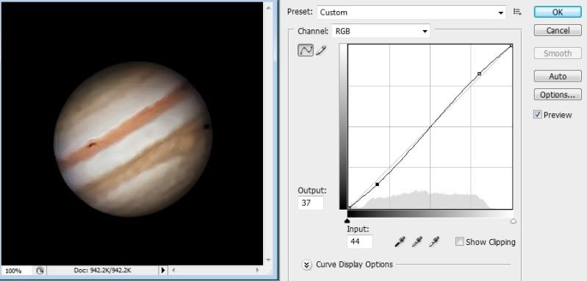The image size is (587, 281).
Task: Click the OK button
Action: coord(558,12)
